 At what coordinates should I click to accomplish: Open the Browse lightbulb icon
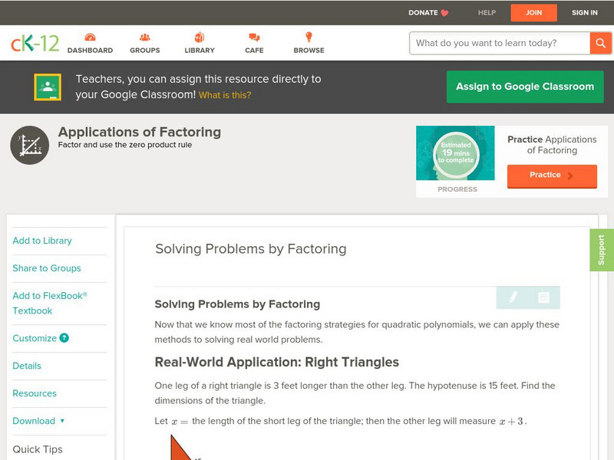(x=309, y=37)
